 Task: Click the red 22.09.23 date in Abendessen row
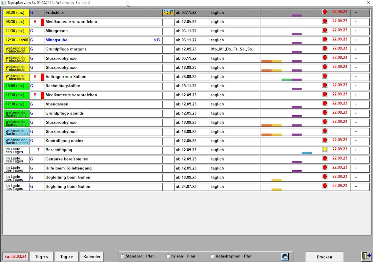coord(340,103)
